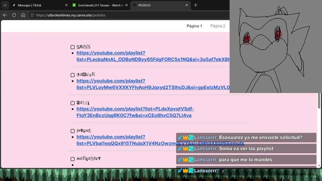Go back with the browser back arrow
Screen dimensions: 322x181
(x=5, y=15)
